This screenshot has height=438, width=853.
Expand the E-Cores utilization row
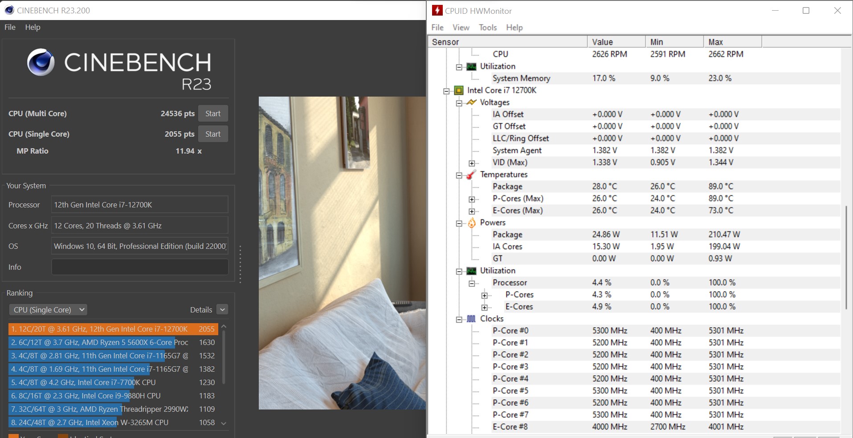[485, 307]
